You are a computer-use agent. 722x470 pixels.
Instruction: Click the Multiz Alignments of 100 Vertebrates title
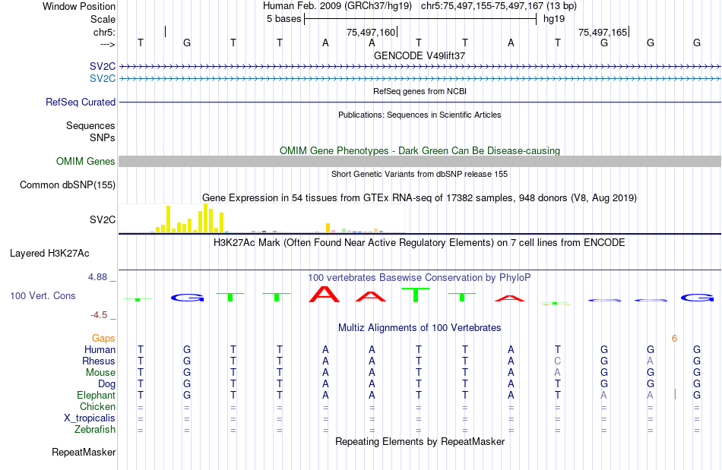420,327
